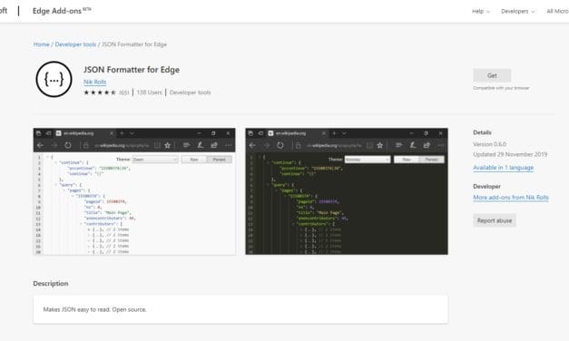Click the Report abuse button

495,220
